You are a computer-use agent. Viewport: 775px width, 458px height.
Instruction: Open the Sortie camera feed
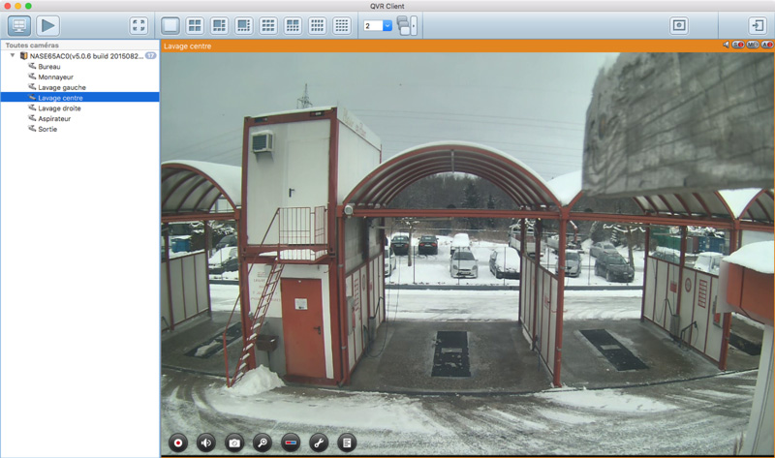click(46, 129)
